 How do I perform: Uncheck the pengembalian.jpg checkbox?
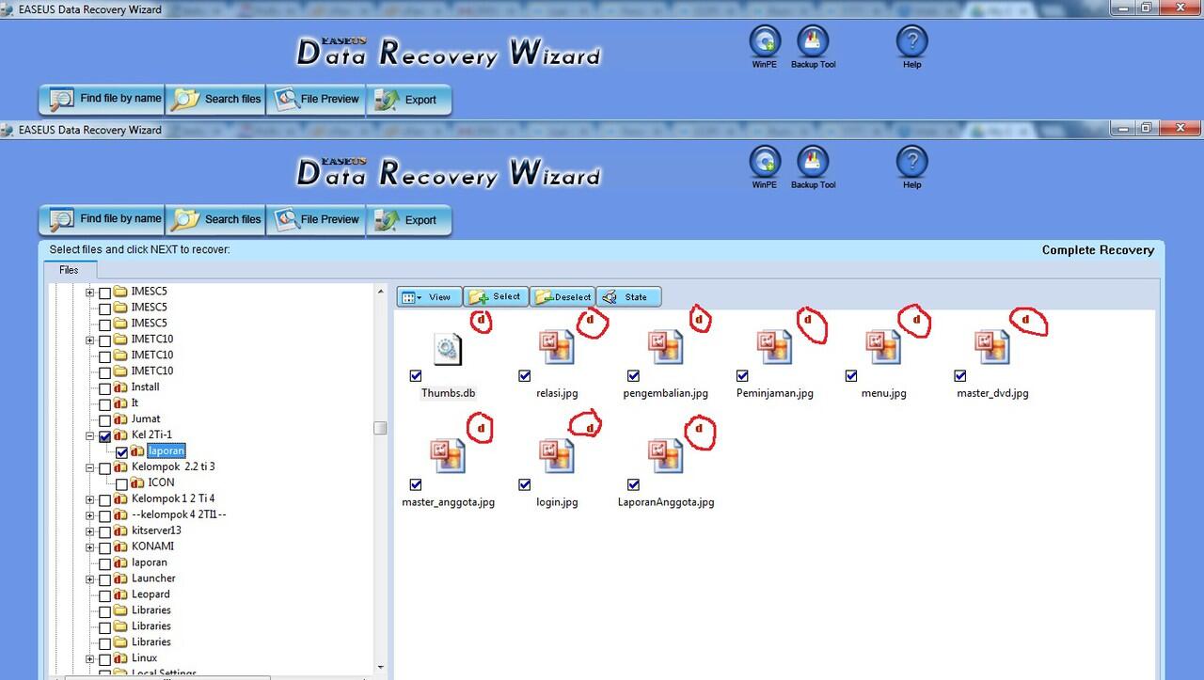tap(634, 376)
